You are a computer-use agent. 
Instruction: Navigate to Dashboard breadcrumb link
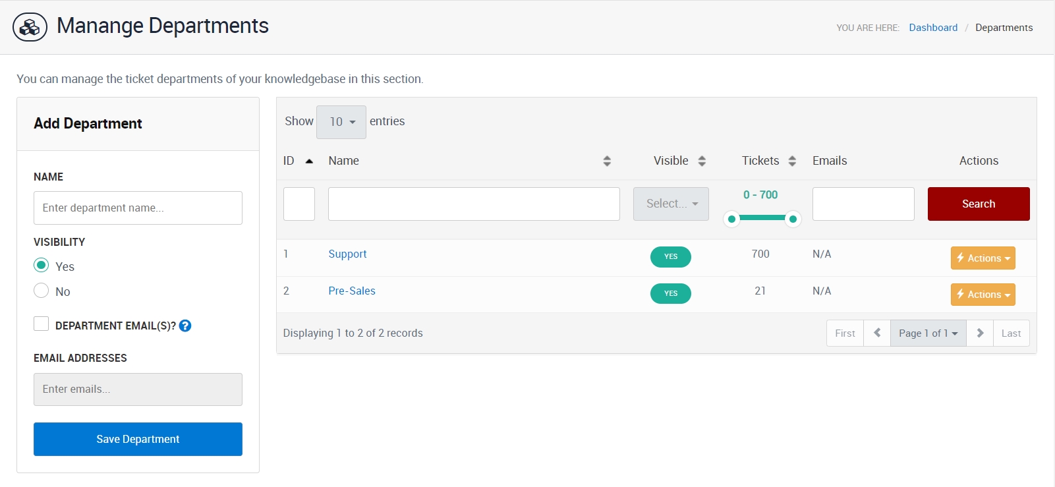[933, 28]
